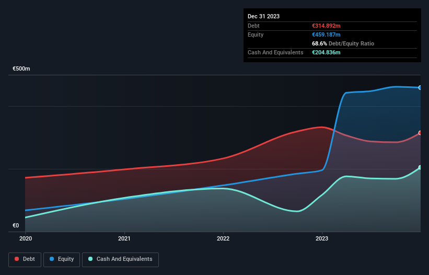Click the Cash And Equivalents tooltip label
The image size is (429, 275).
[x=275, y=52]
